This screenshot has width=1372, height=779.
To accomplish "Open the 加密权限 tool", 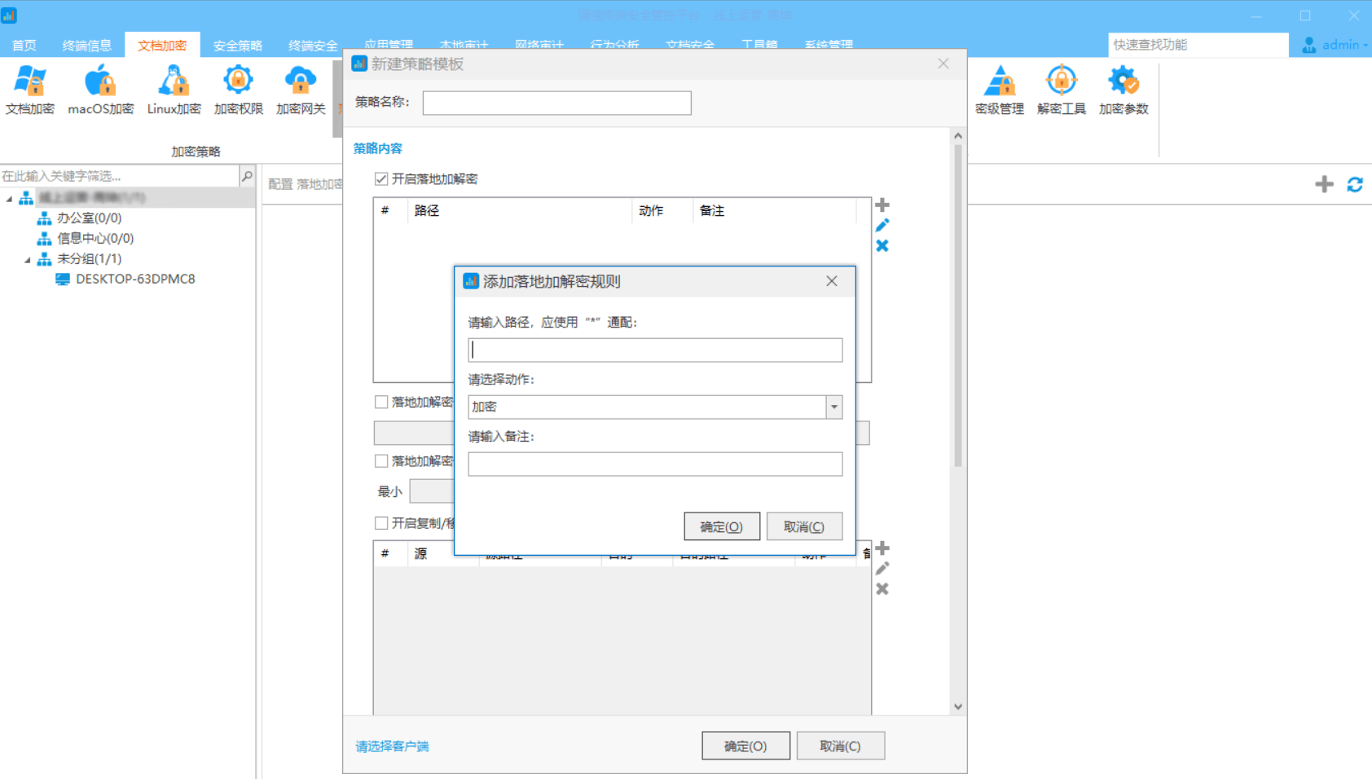I will point(238,90).
